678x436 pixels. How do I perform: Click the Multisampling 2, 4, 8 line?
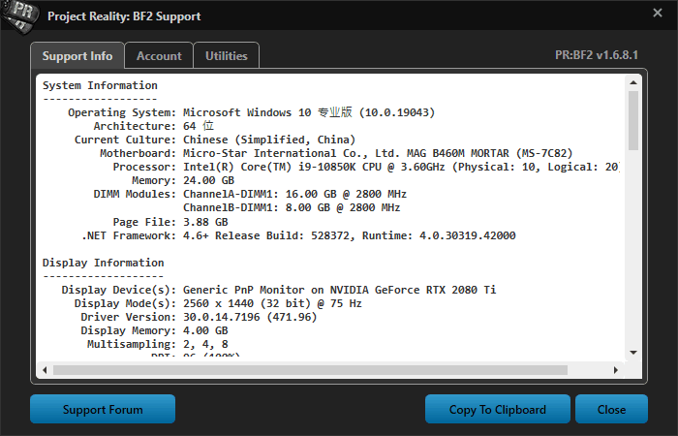pyautogui.click(x=157, y=344)
